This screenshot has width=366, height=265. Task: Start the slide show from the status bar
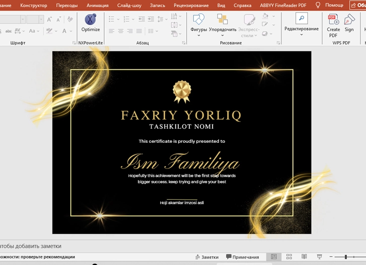[x=319, y=256]
